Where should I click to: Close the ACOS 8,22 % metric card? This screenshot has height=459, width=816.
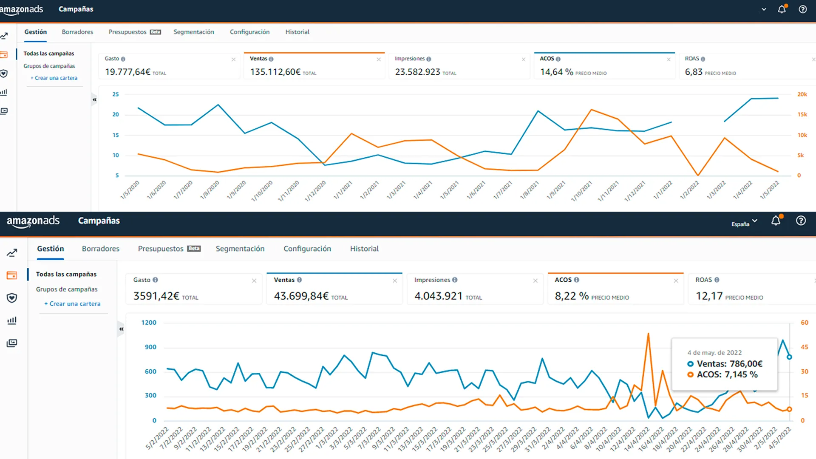click(676, 280)
